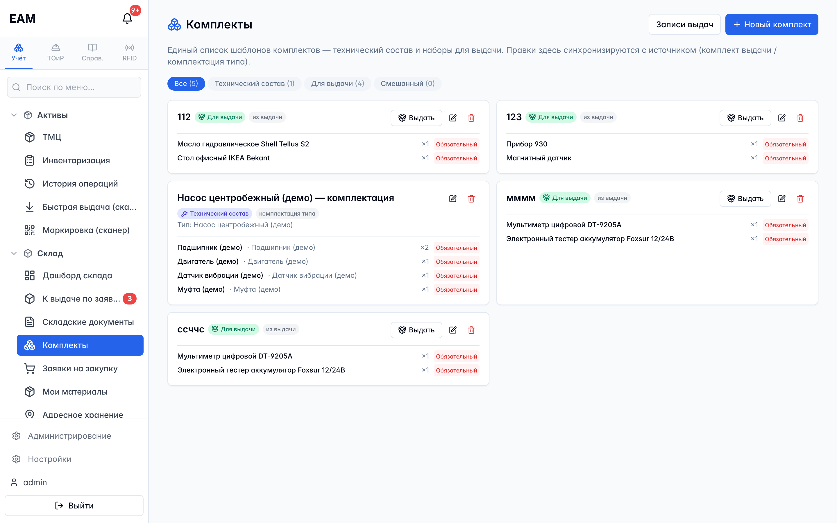837x523 pixels.
Task: Filter by Технический состав (1)
Action: pos(255,84)
